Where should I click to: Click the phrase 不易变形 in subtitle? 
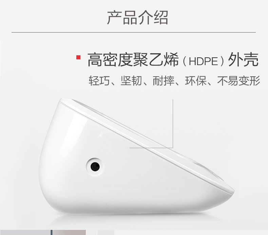238,81
